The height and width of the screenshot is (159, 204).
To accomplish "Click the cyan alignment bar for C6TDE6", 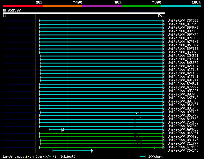I will pos(101,21).
